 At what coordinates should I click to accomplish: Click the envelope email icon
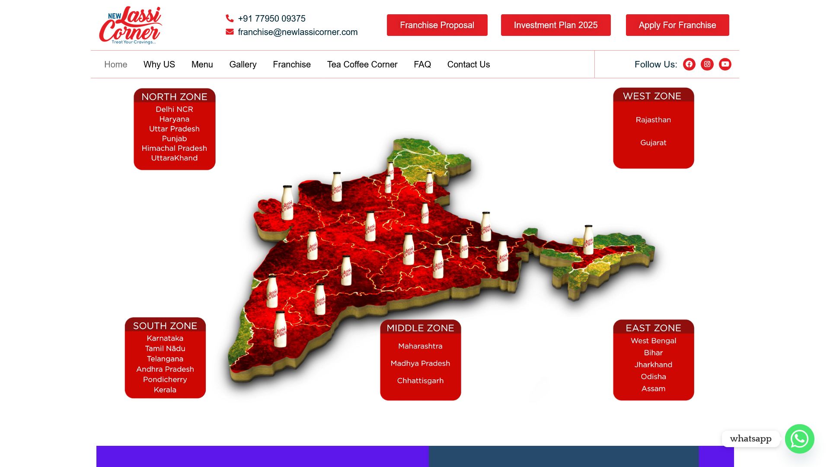pyautogui.click(x=230, y=32)
